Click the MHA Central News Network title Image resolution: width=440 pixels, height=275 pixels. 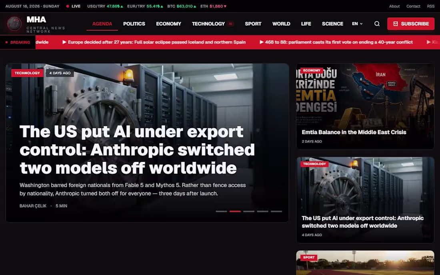pos(46,24)
